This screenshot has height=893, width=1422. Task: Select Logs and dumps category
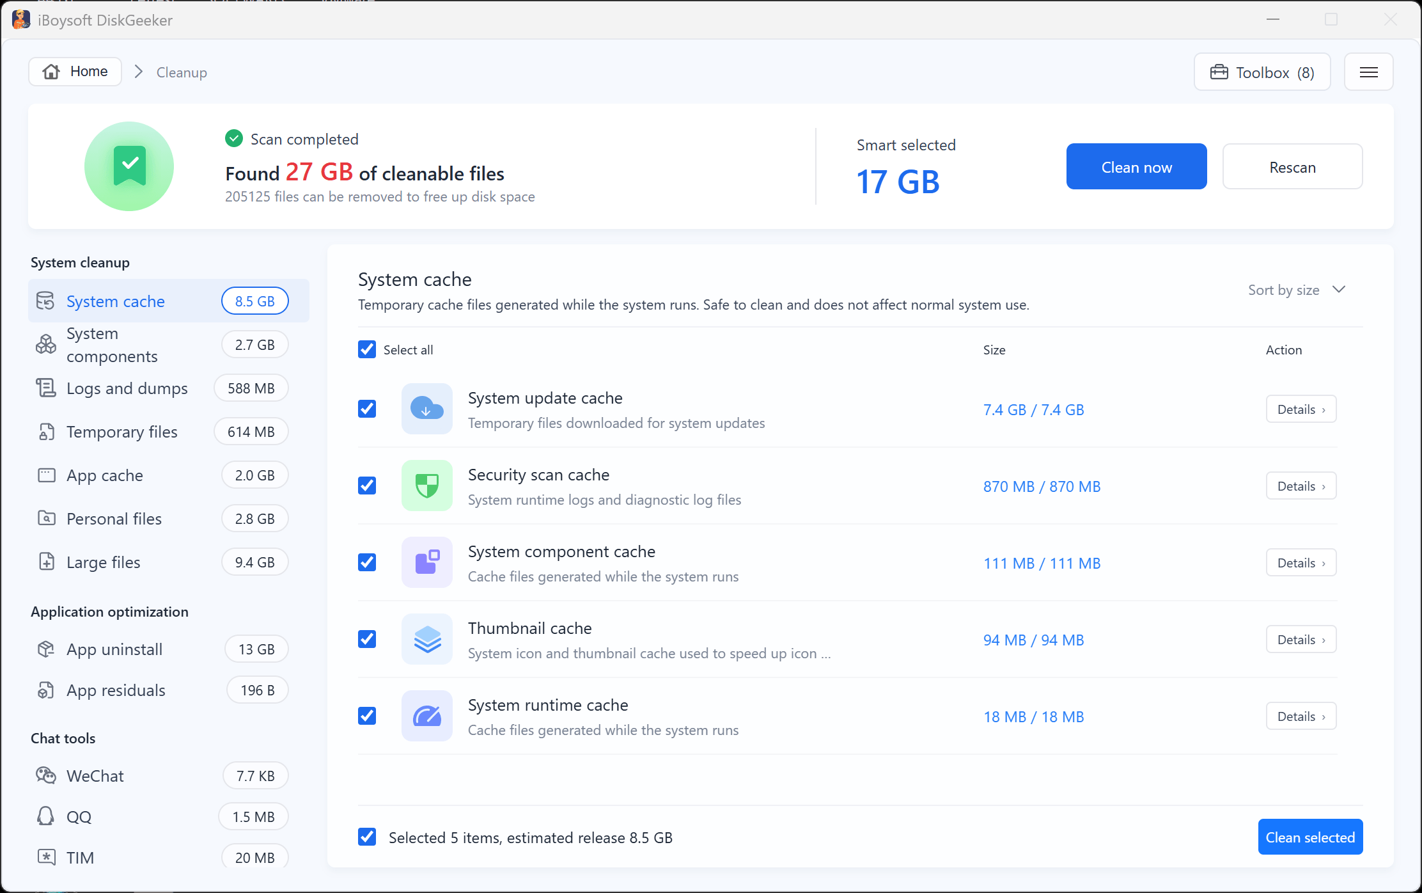point(169,388)
